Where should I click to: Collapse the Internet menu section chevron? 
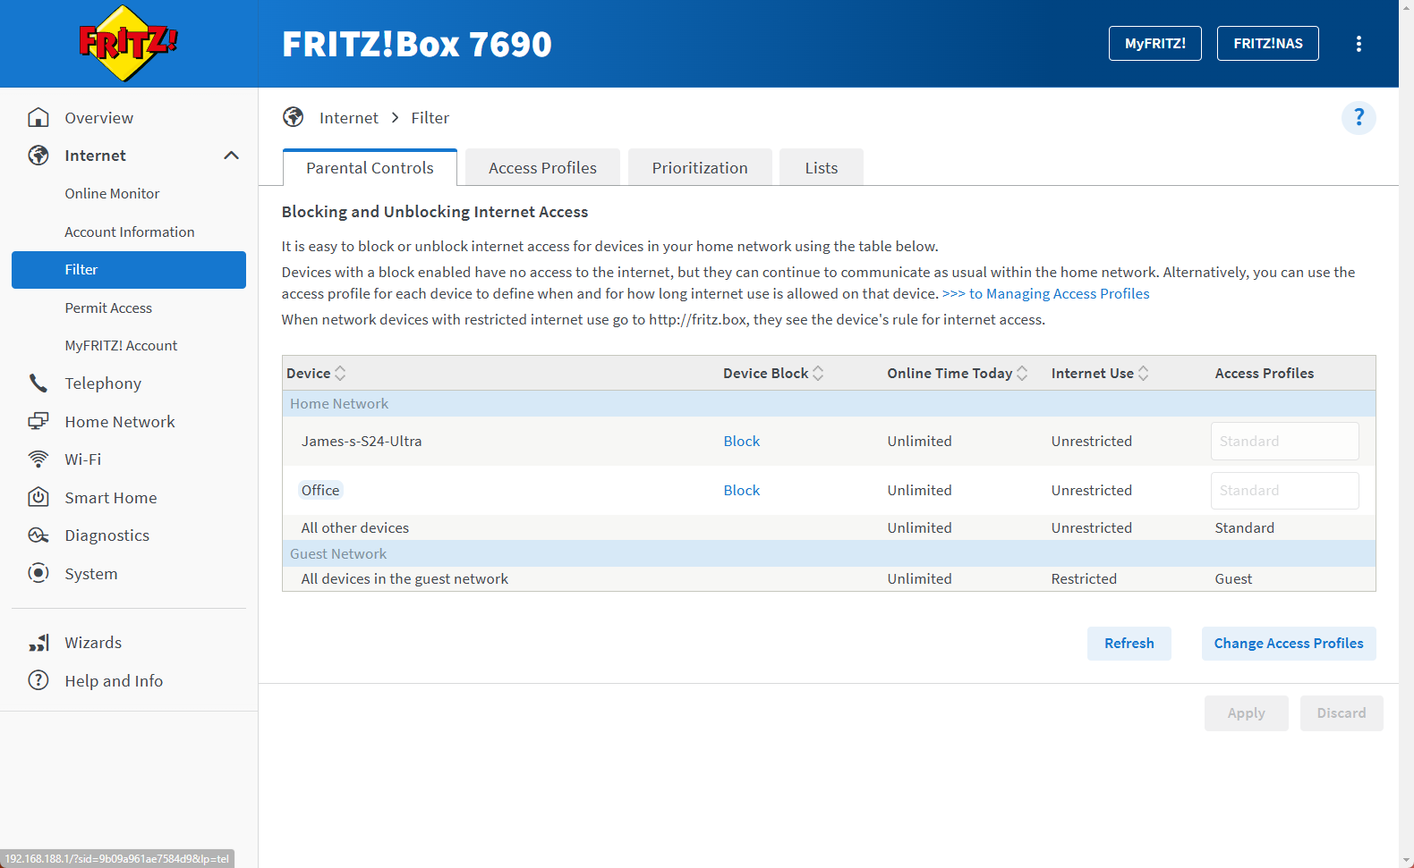point(231,156)
